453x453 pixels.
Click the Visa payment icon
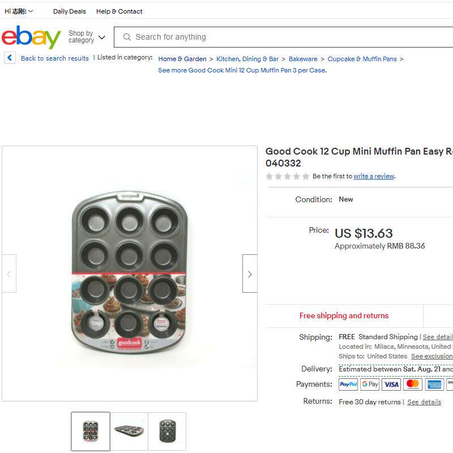coord(391,384)
